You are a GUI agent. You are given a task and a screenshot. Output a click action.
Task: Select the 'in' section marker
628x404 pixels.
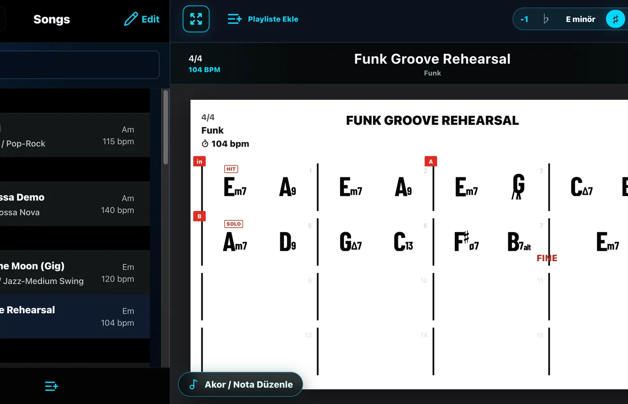click(200, 162)
